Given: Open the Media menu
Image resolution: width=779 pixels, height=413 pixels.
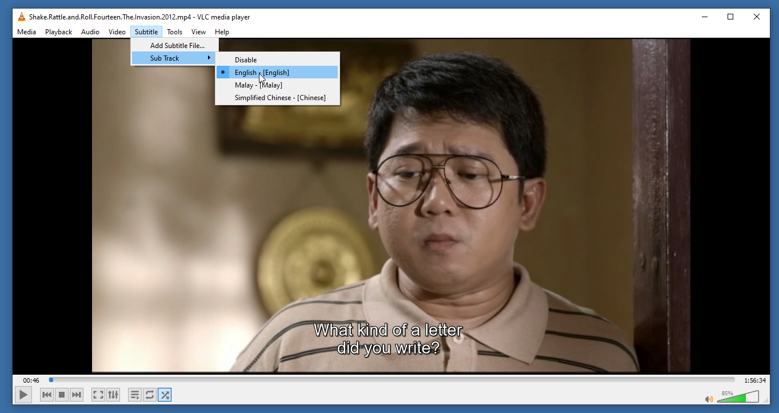Looking at the screenshot, I should coord(26,32).
